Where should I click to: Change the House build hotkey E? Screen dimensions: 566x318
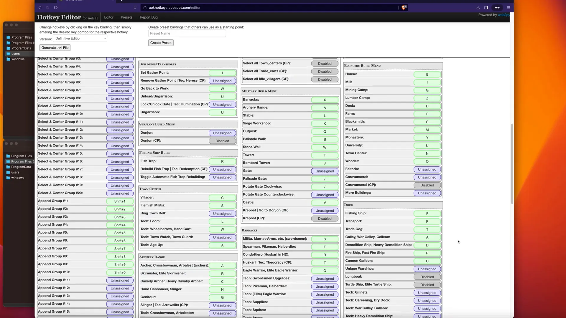[427, 75]
